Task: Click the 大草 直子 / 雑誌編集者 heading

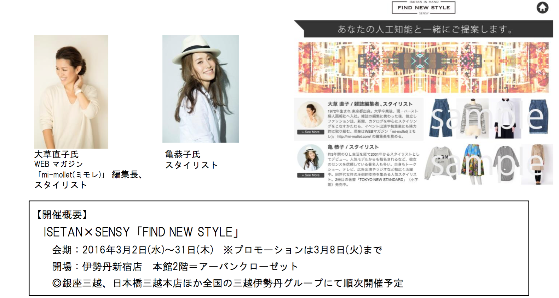Action: pos(370,104)
